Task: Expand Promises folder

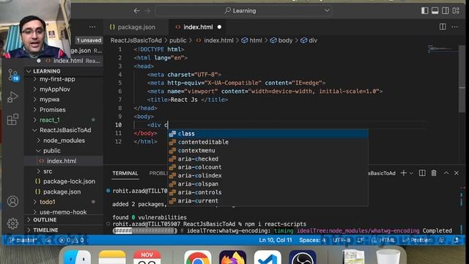Action: tap(53, 110)
